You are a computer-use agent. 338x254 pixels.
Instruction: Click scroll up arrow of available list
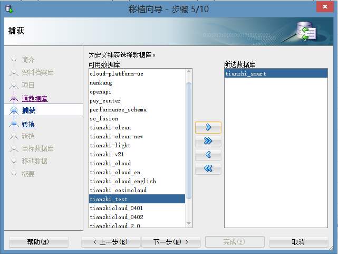(189, 71)
